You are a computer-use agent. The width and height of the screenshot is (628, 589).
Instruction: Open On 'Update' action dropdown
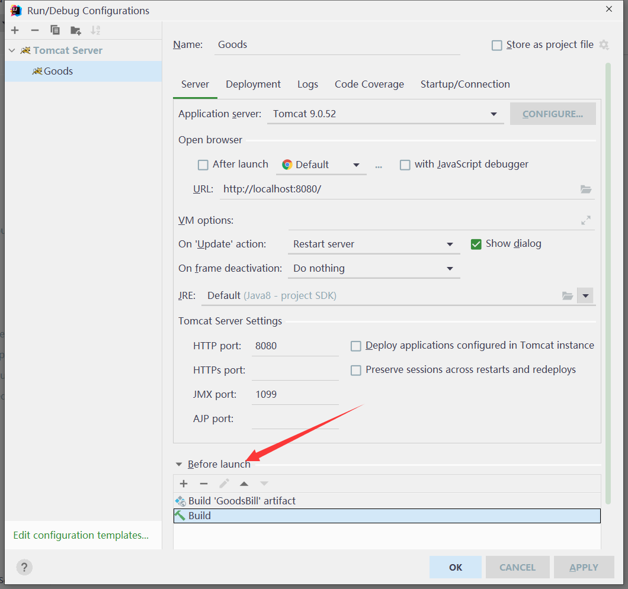(x=374, y=244)
